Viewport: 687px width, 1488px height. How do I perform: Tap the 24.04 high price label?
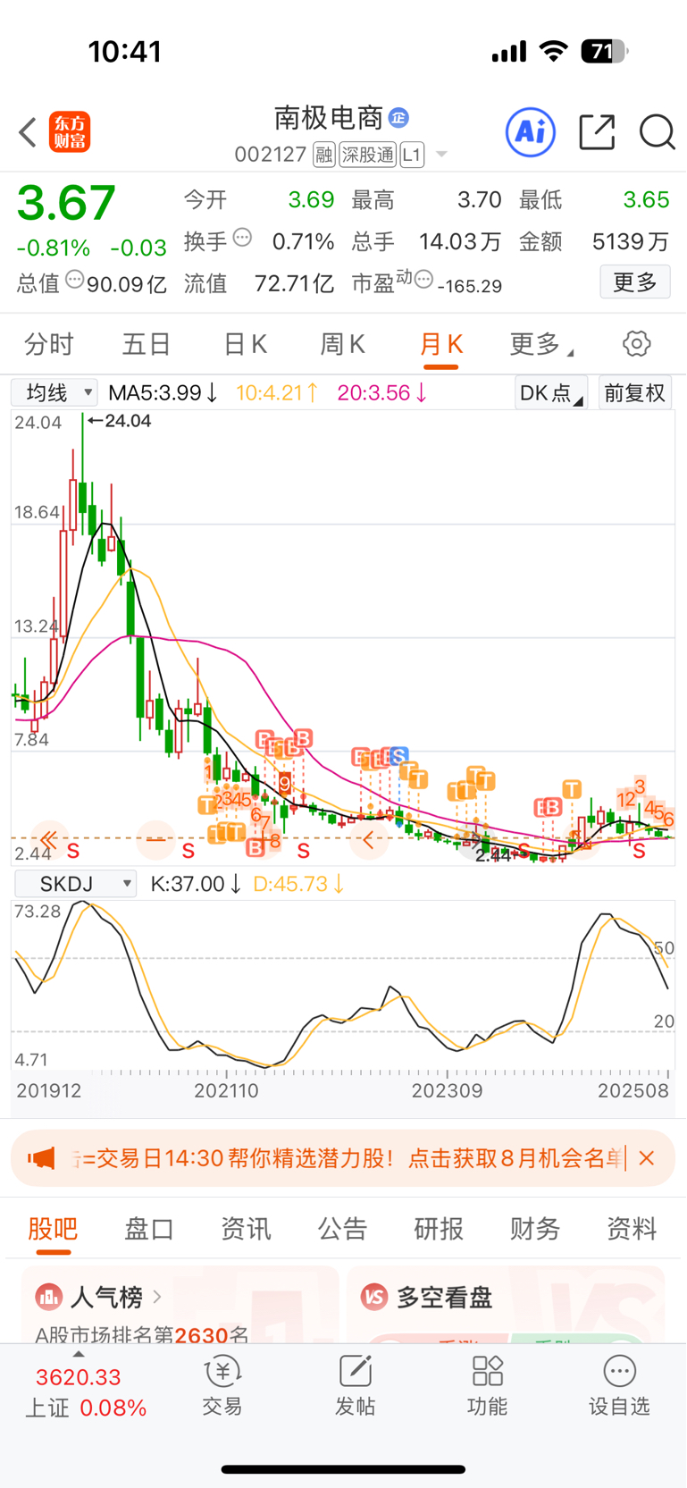pyautogui.click(x=120, y=421)
